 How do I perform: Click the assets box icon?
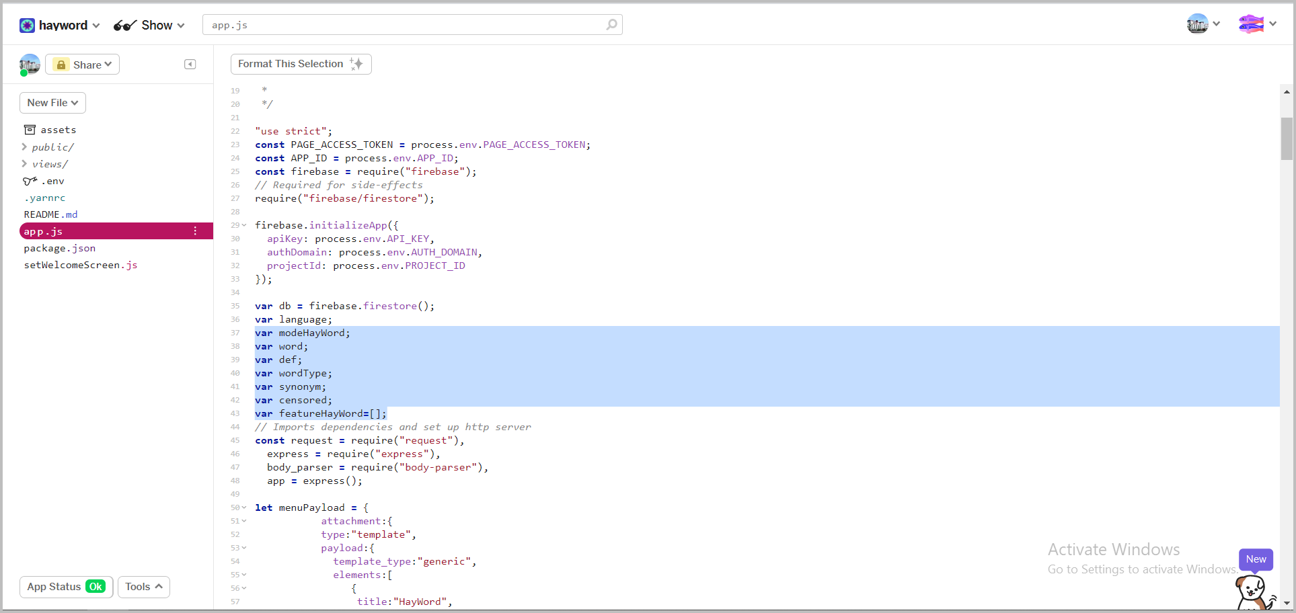pyautogui.click(x=30, y=130)
